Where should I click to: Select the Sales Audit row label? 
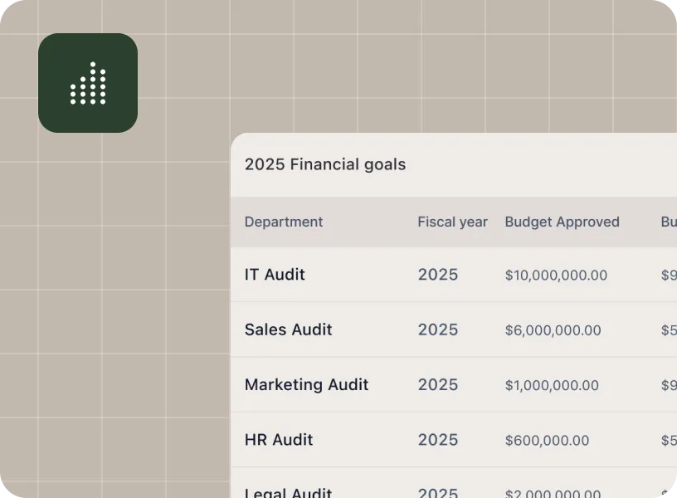click(x=288, y=330)
